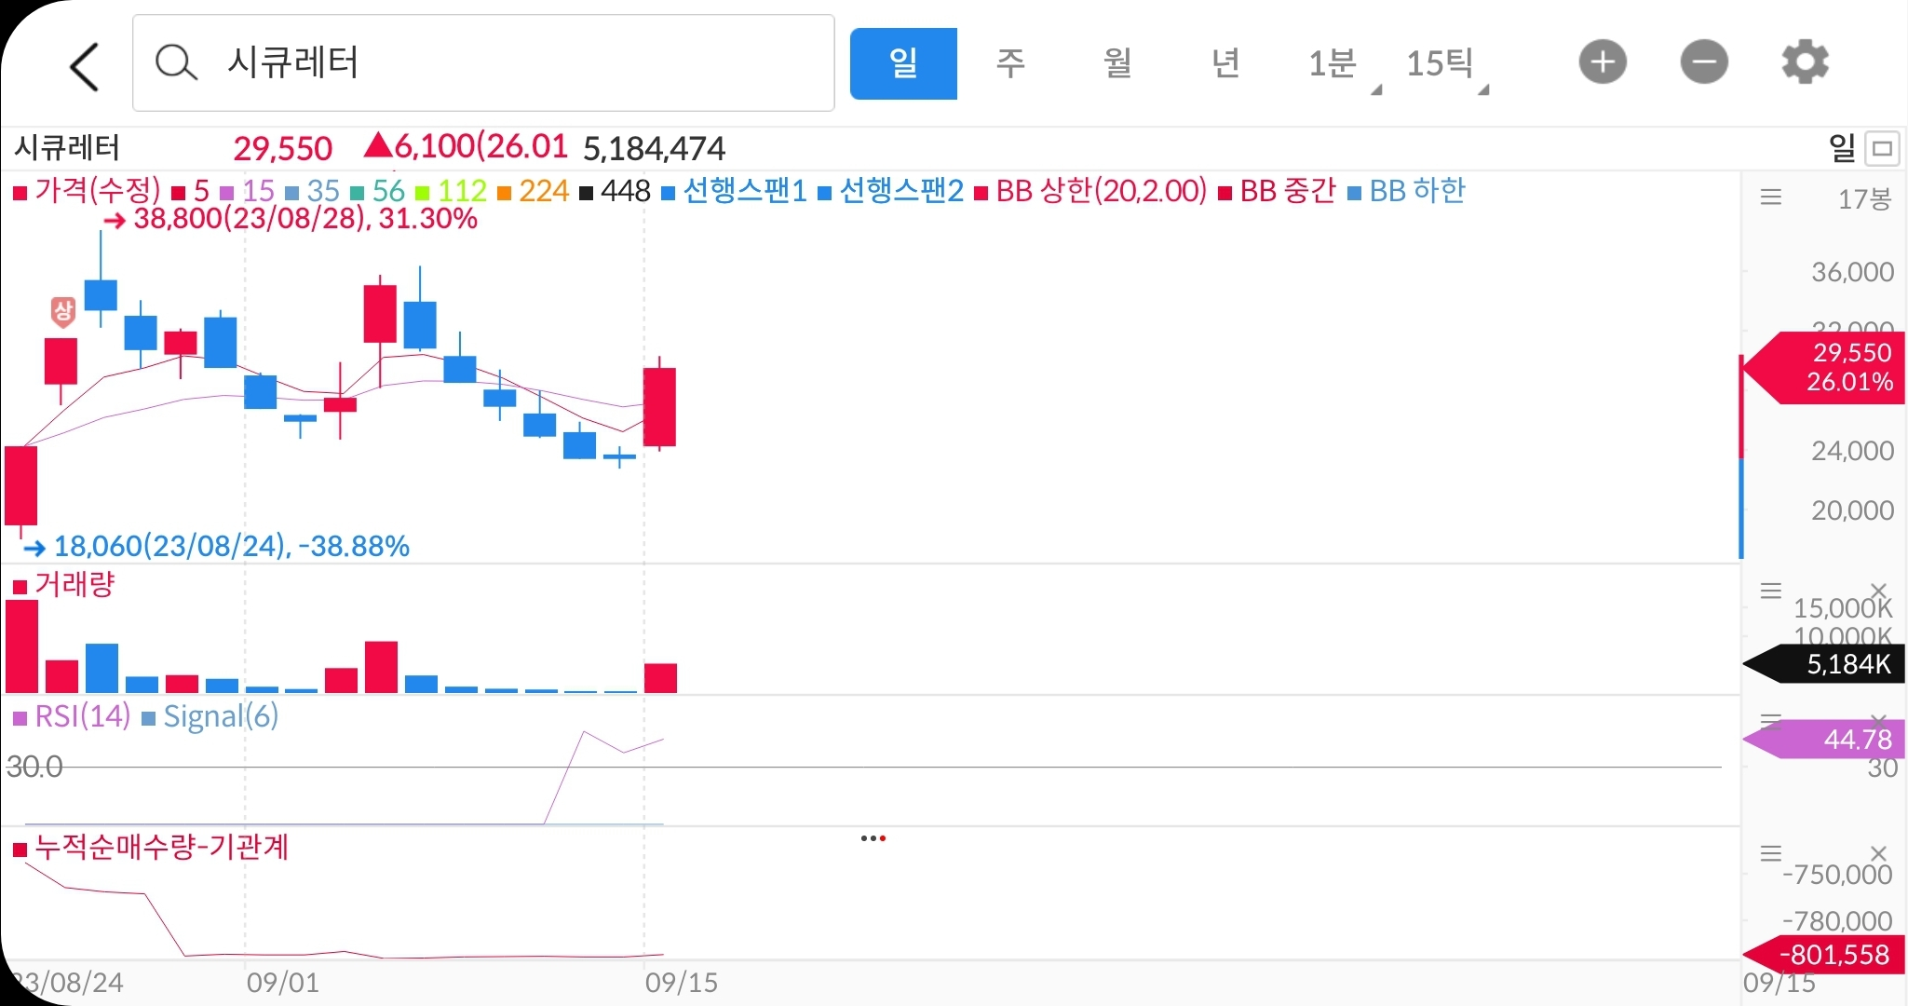Screen dimensions: 1908x1006
Task: Zoom in chart with plus icon
Action: [x=1603, y=63]
